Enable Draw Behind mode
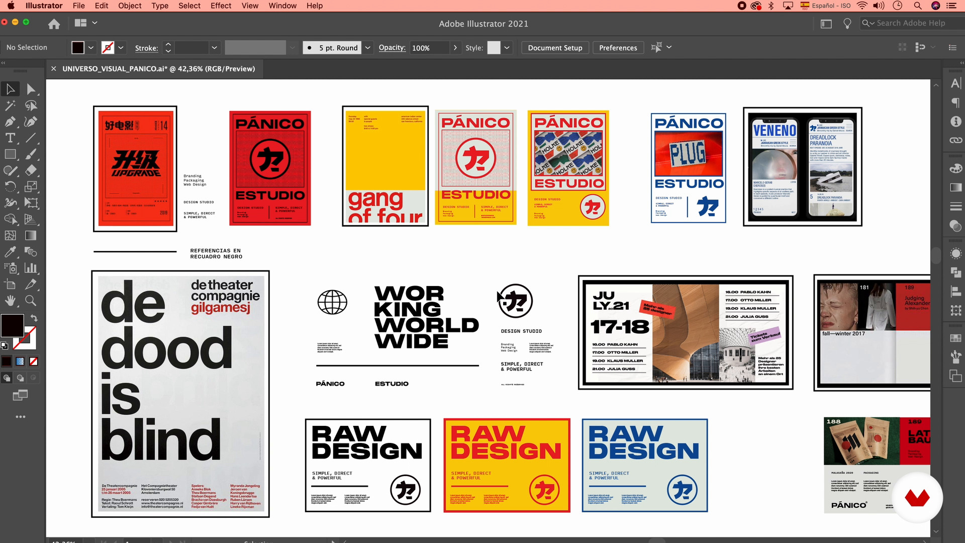 [20, 378]
